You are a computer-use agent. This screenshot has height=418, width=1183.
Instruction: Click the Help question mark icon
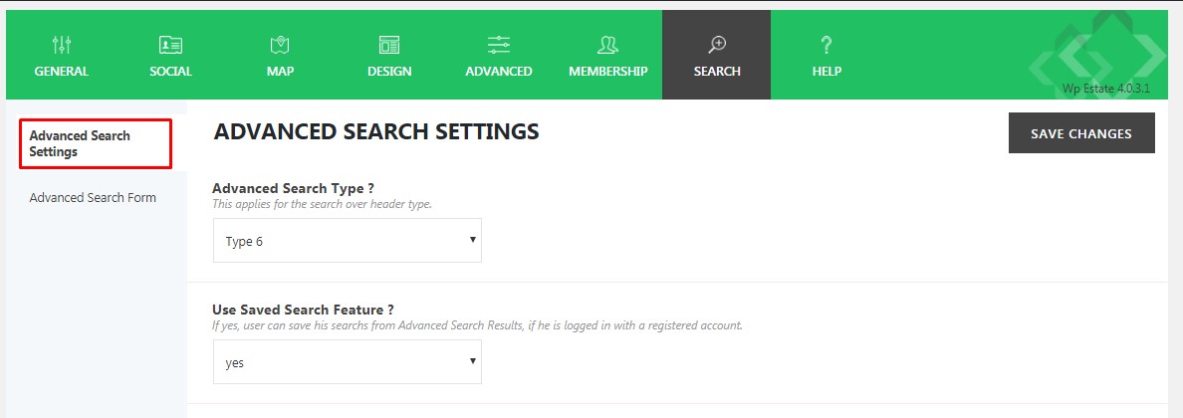pos(827,45)
